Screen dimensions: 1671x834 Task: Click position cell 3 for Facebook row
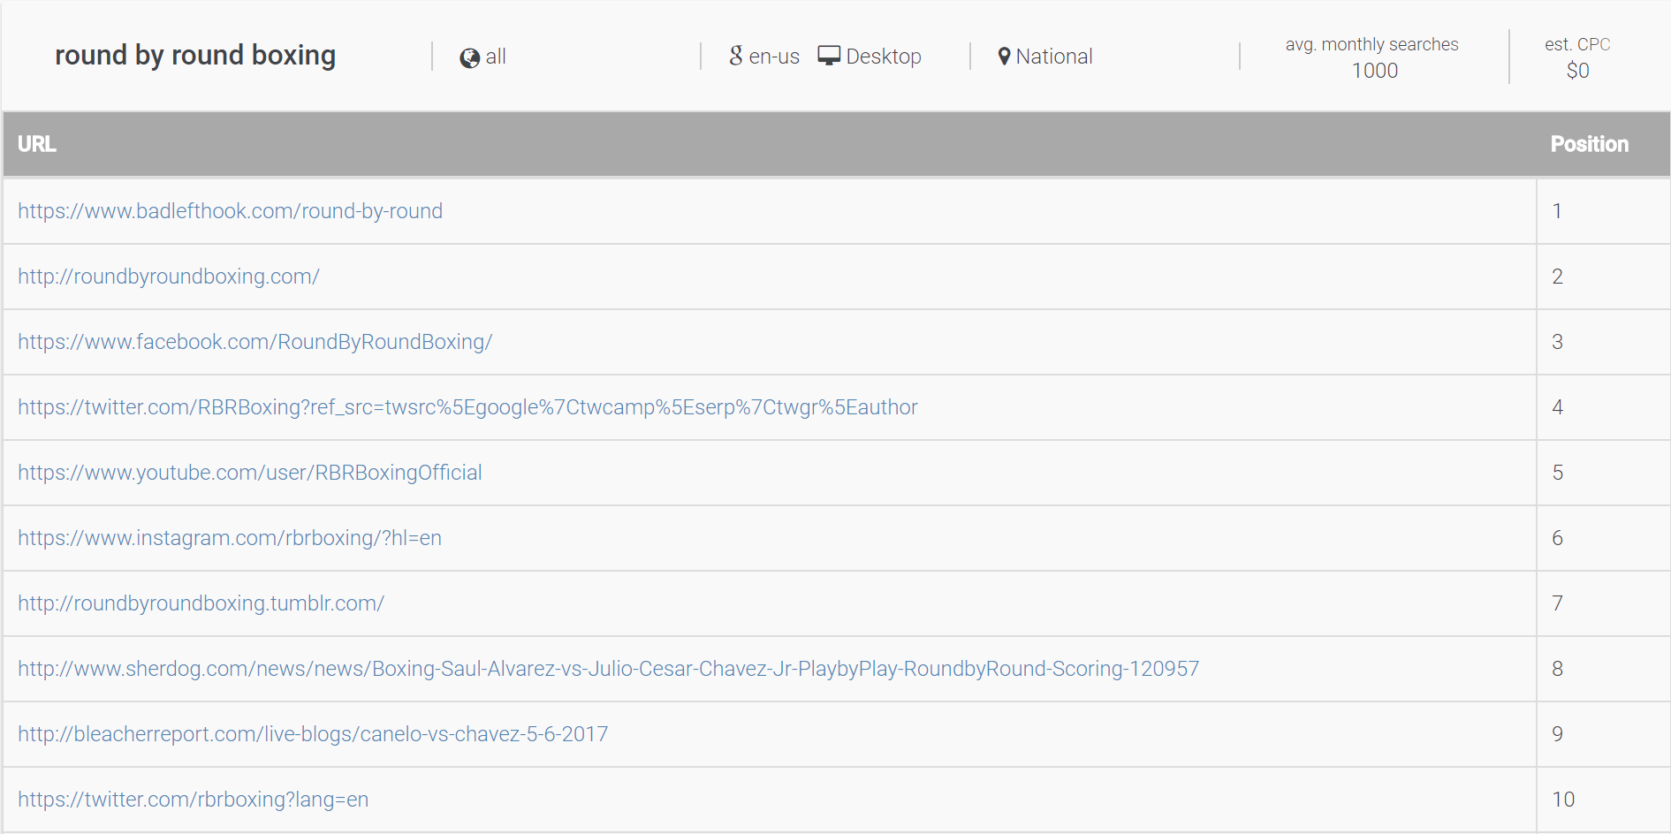tap(1603, 342)
